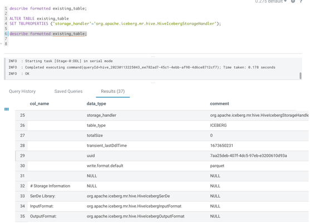
Task: Open editor settings gear icon
Action: (x=293, y=1)
